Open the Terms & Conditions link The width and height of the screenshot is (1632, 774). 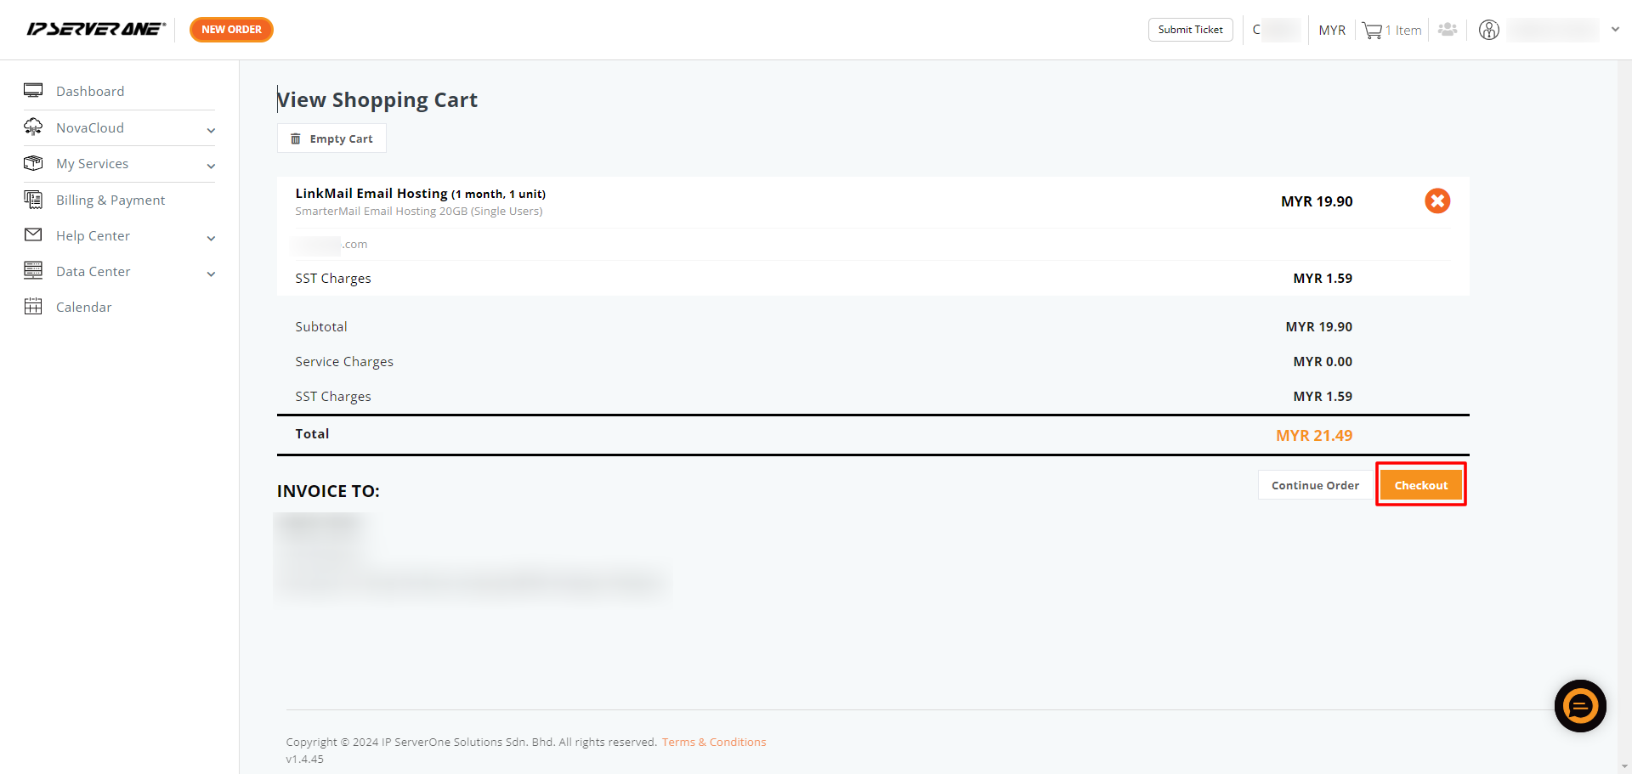(714, 742)
